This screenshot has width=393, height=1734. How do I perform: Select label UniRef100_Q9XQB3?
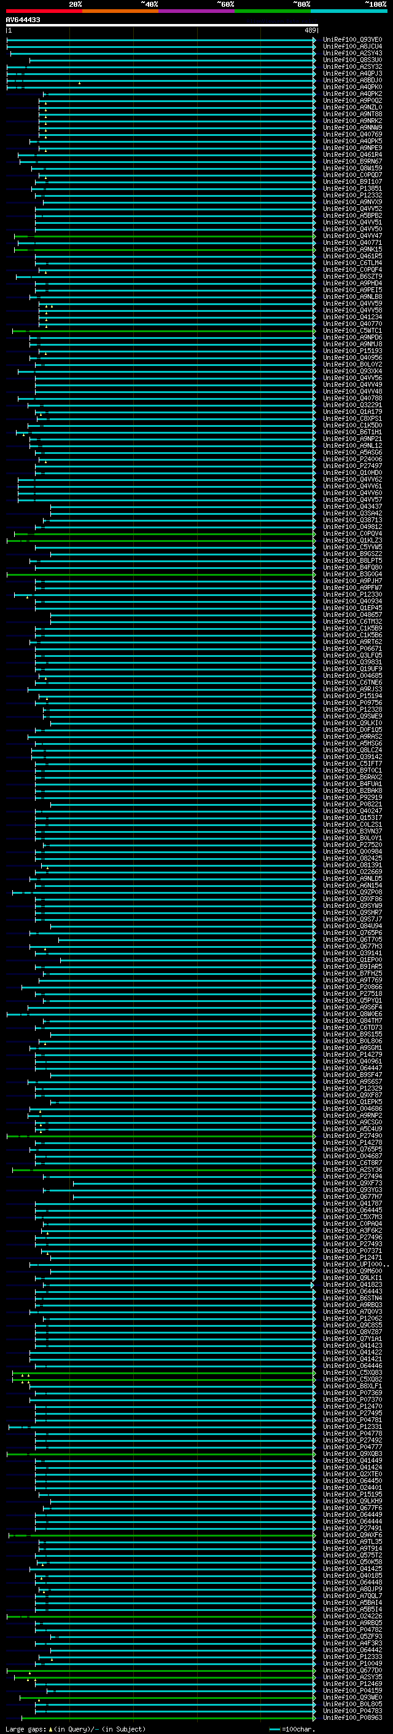[352, 1454]
